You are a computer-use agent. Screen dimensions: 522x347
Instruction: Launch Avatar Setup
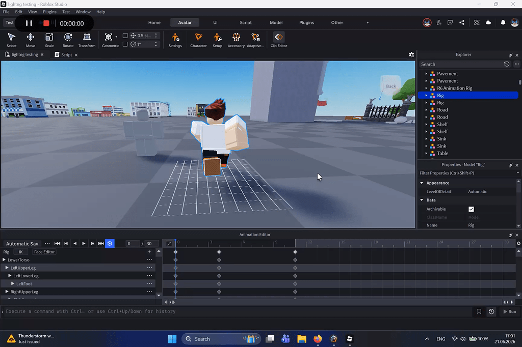click(217, 40)
